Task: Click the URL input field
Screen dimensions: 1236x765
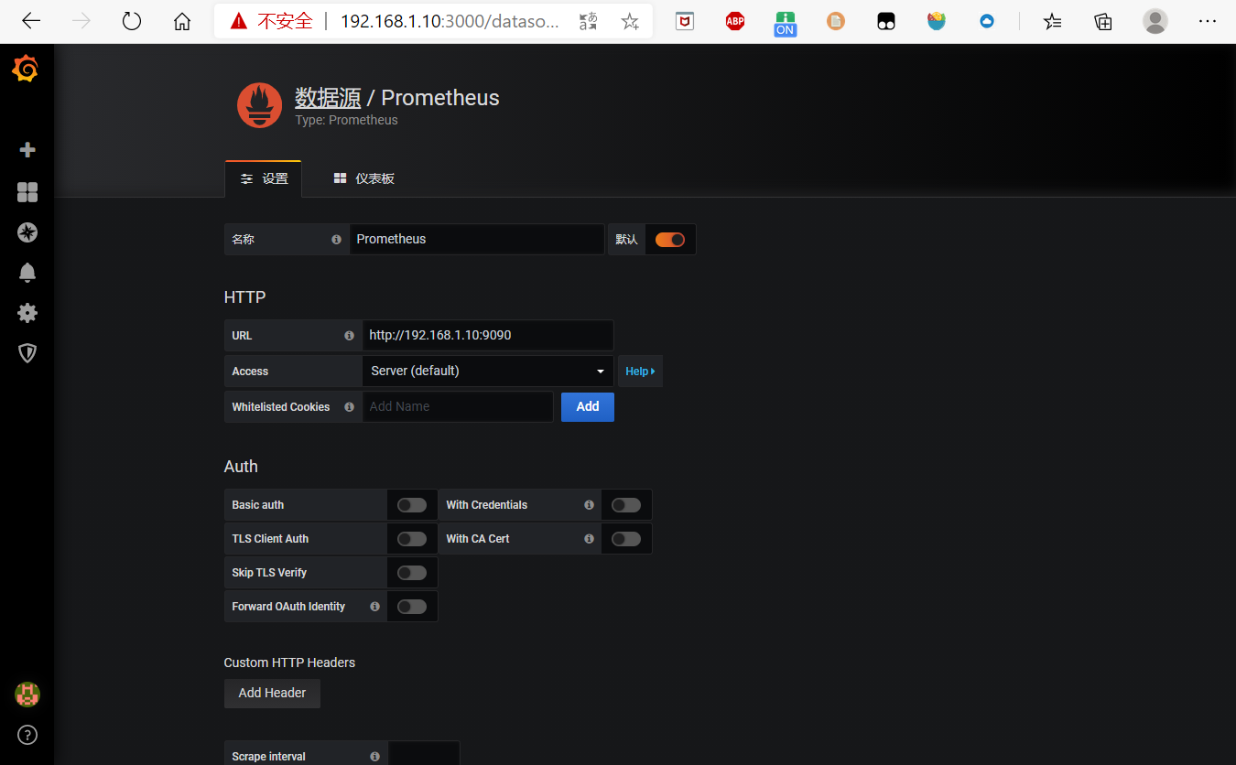Action: click(488, 336)
